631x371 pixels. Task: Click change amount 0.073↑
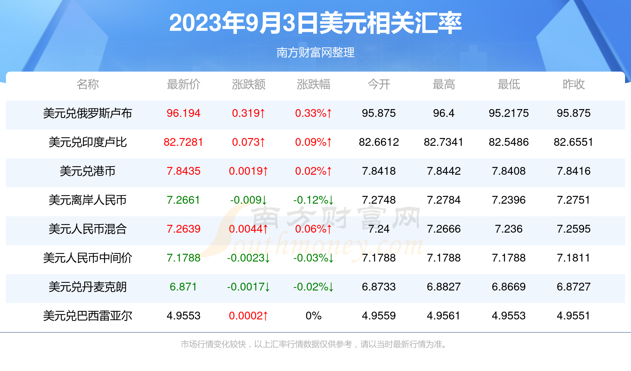pos(248,142)
